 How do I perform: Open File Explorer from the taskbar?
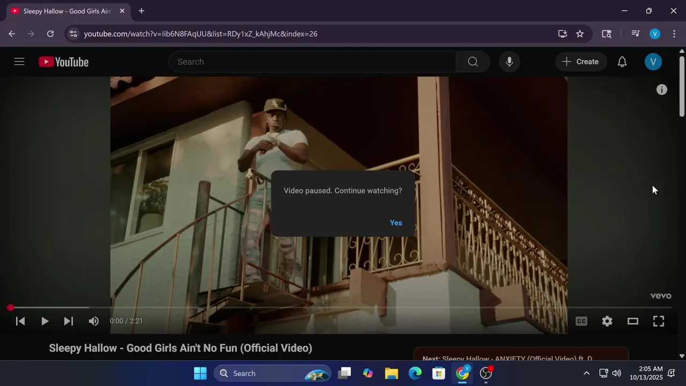click(x=391, y=373)
